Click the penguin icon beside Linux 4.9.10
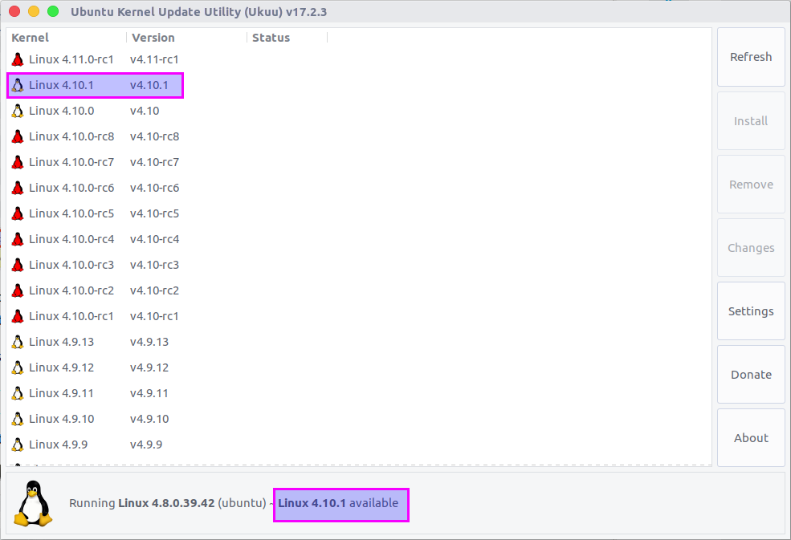Viewport: 791px width, 540px height. [x=18, y=420]
